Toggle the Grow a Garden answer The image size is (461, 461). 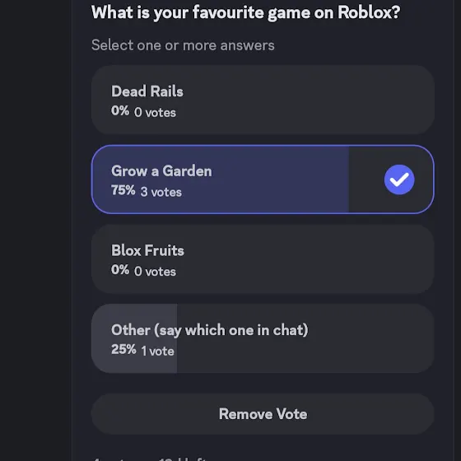[263, 179]
